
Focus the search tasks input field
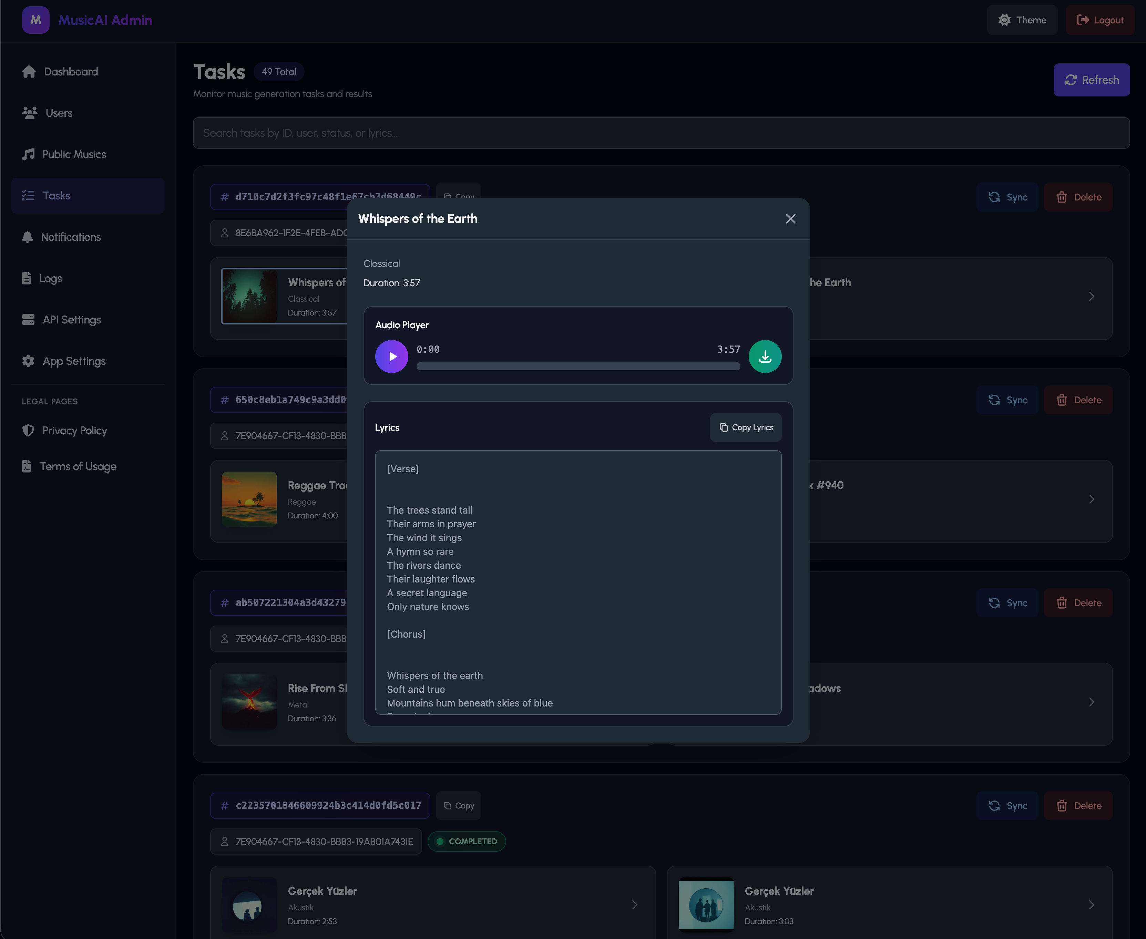(661, 133)
